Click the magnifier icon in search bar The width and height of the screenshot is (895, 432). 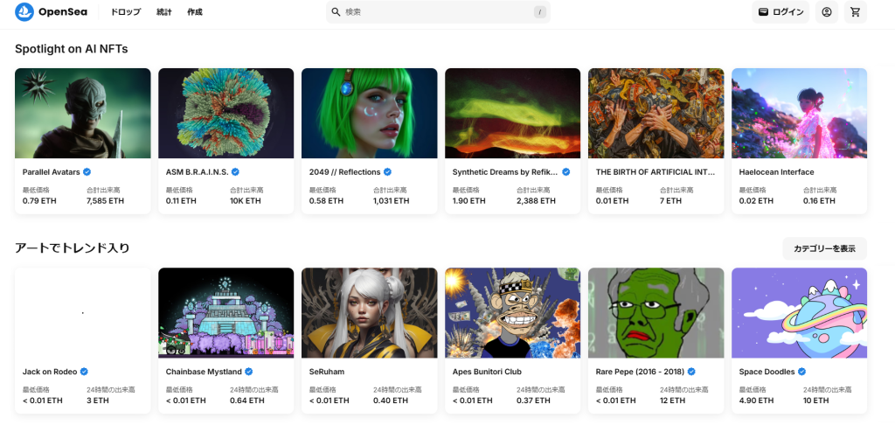click(x=336, y=12)
